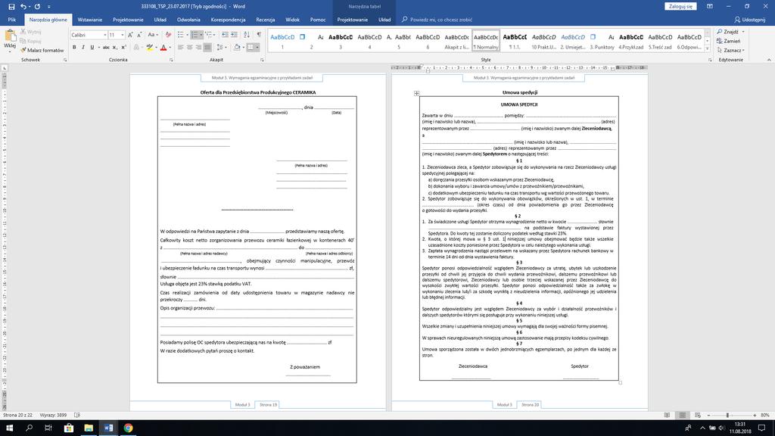Toggle numbered list formatting
The width and height of the screenshot is (775, 436).
click(195, 35)
